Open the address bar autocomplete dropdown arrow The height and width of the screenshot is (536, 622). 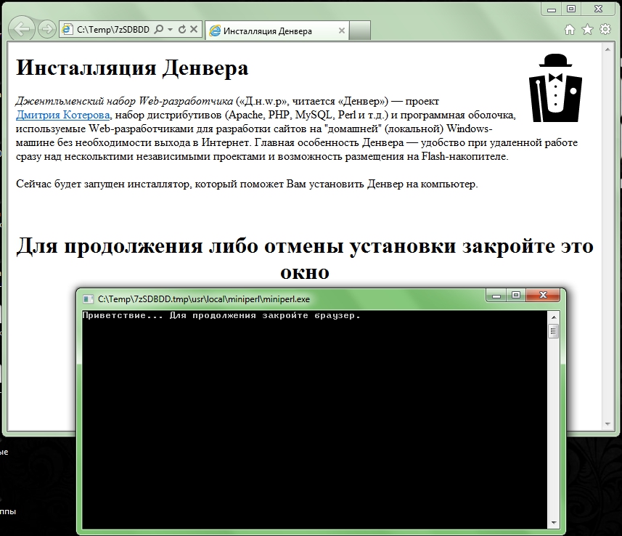(x=170, y=29)
